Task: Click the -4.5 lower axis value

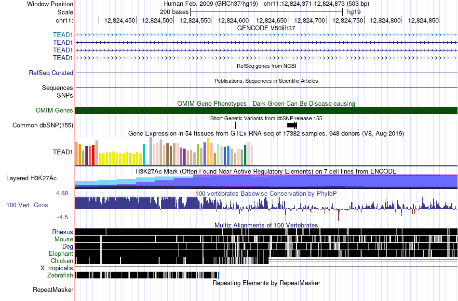Action: click(63, 217)
